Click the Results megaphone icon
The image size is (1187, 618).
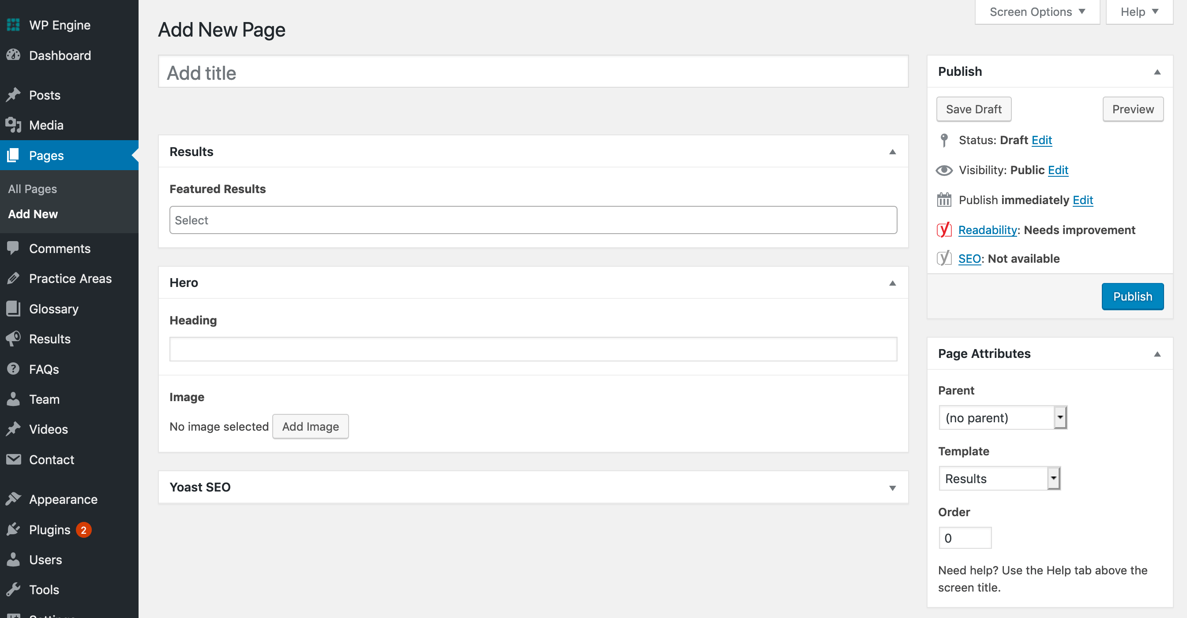click(13, 339)
